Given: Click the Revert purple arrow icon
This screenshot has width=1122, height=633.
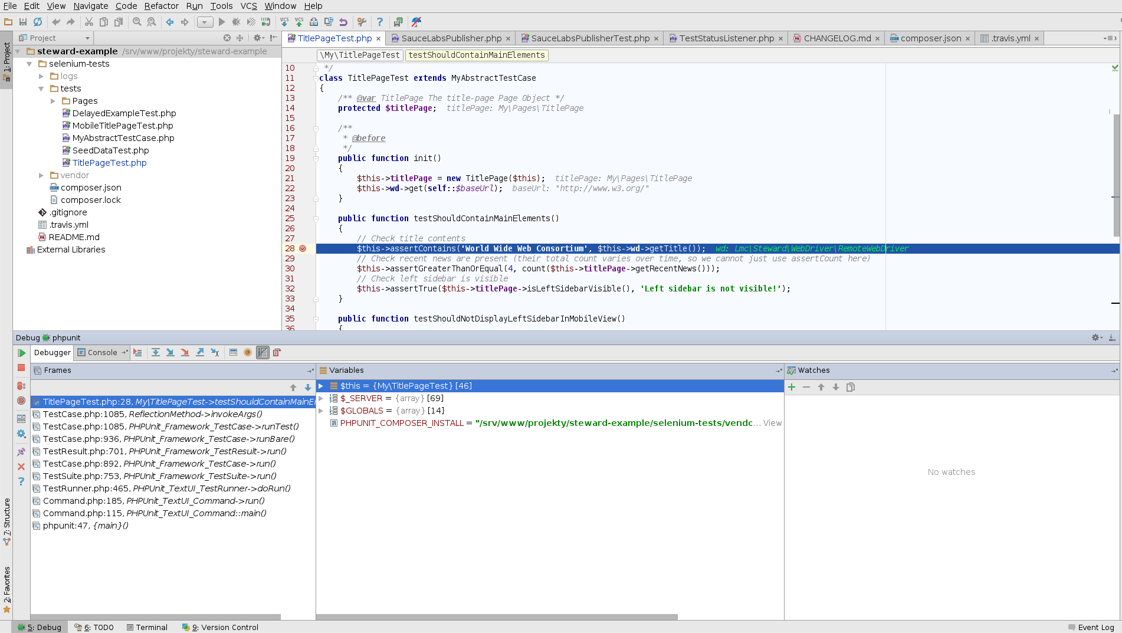Looking at the screenshot, I should 343,22.
